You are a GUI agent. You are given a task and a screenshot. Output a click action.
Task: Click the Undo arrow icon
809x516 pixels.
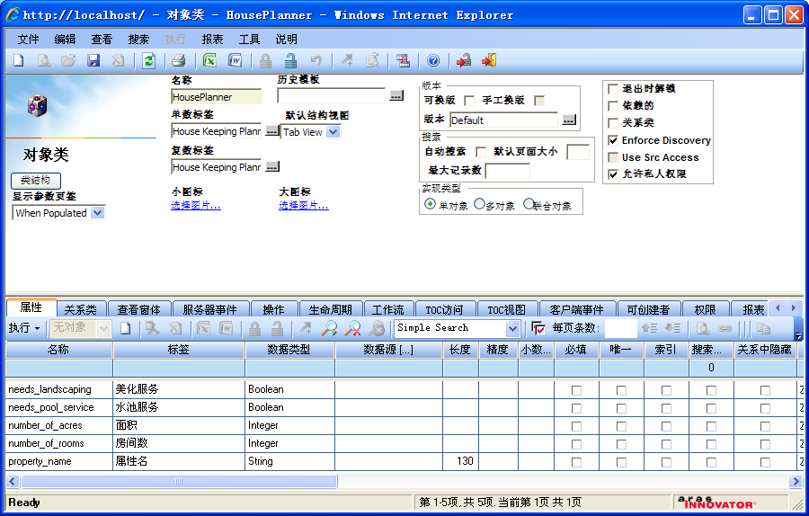click(x=316, y=61)
